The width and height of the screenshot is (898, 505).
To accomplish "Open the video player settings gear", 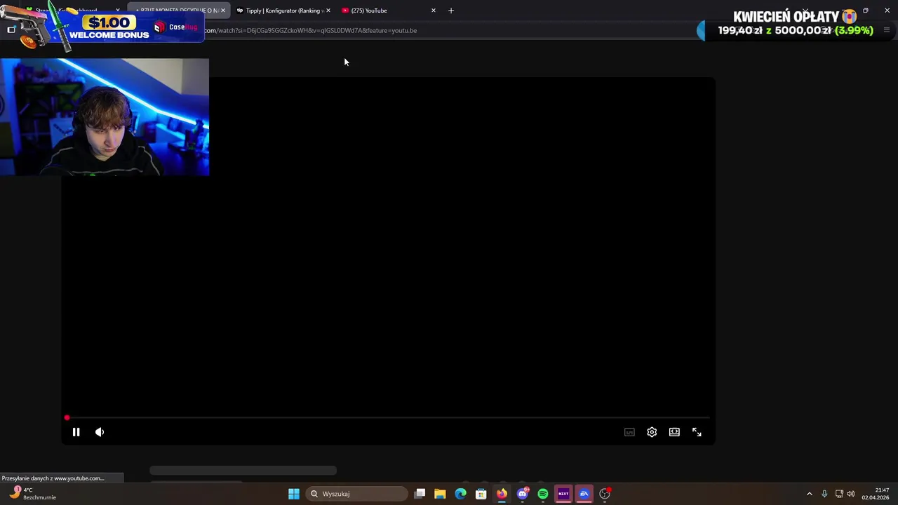I will point(652,432).
